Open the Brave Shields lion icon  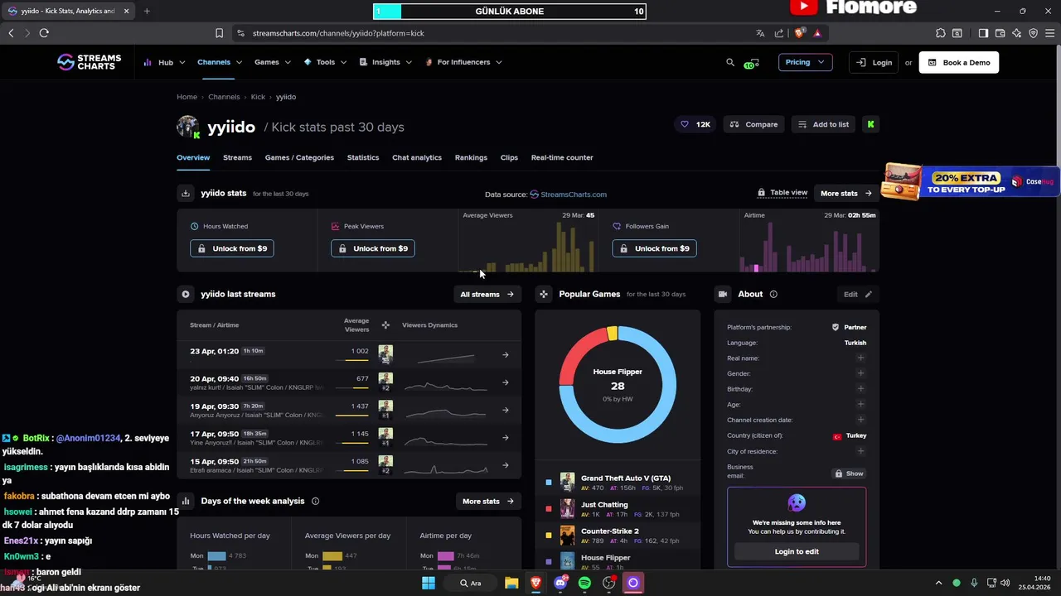click(x=799, y=33)
